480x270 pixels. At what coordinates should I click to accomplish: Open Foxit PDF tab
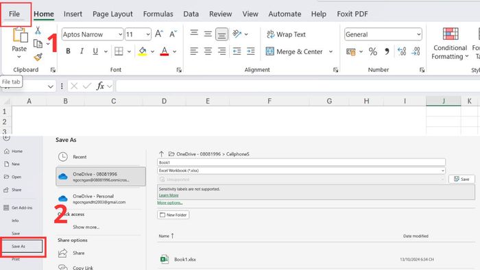coord(352,14)
